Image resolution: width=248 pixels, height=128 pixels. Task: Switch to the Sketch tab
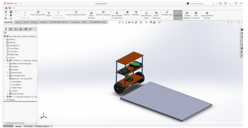coord(26,22)
